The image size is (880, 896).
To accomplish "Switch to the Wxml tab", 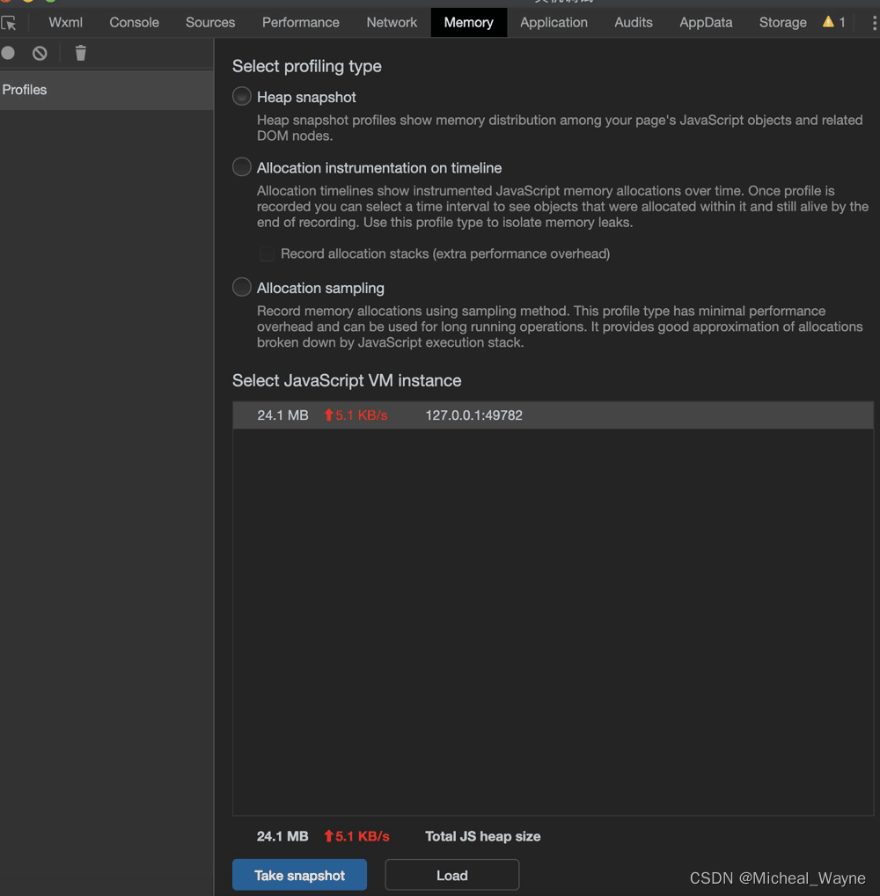I will [65, 23].
